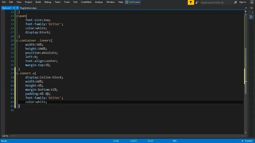Collapse the span rule on line 23
Screen dimensions: 255x143
[17, 16]
